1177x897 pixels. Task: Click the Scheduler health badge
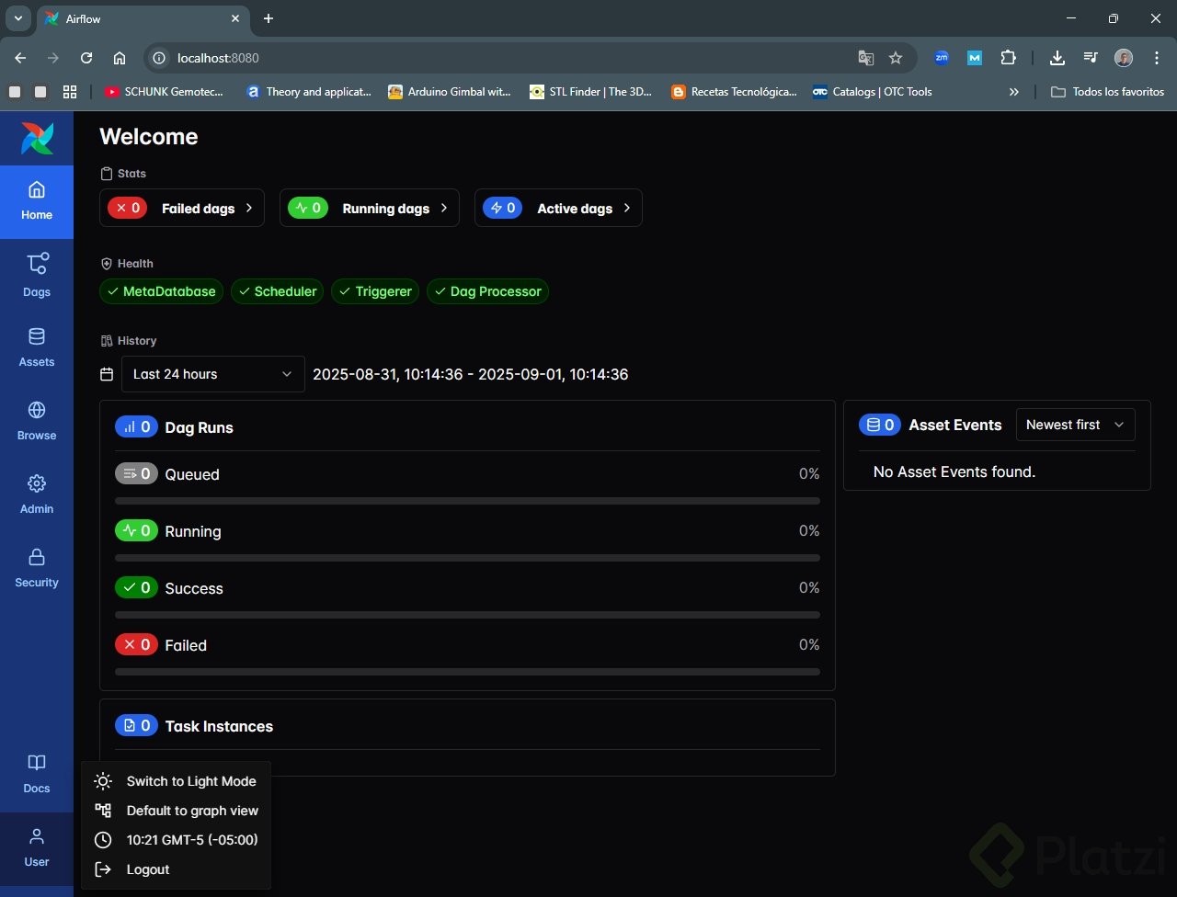[277, 291]
